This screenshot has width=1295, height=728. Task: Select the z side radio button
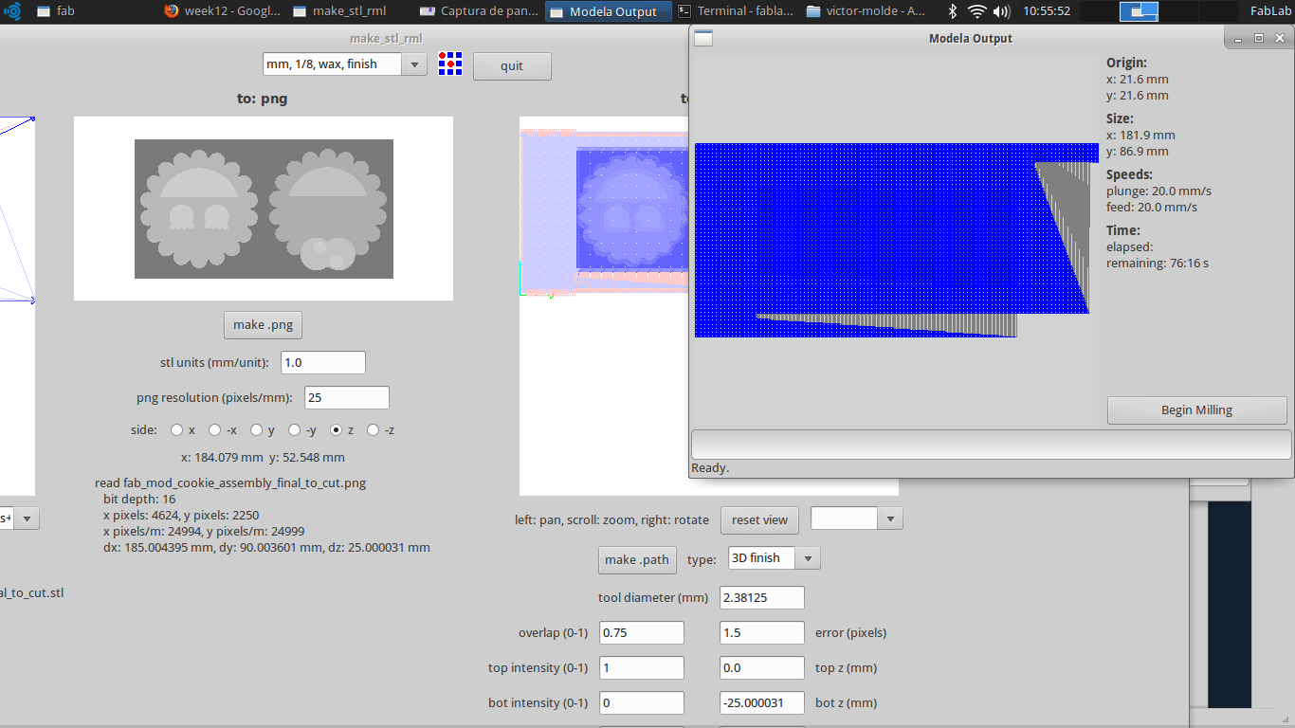pos(338,429)
